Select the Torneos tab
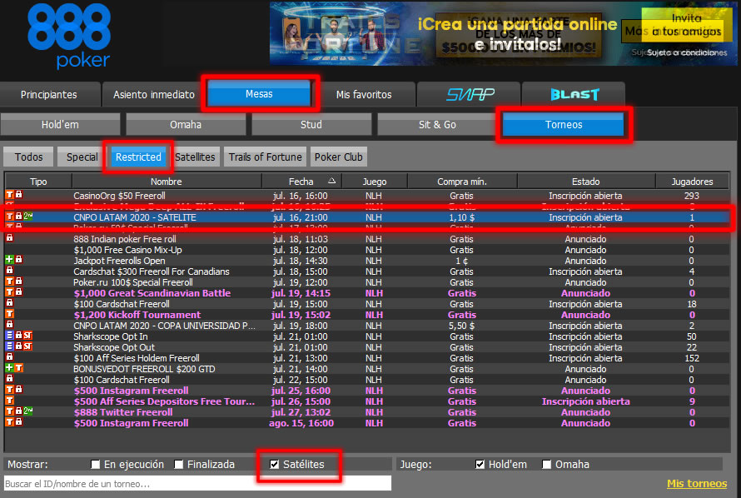741x498 pixels. pyautogui.click(x=564, y=124)
